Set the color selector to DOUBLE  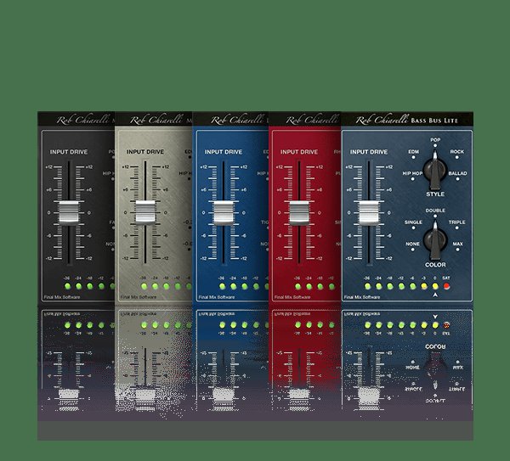coord(435,213)
